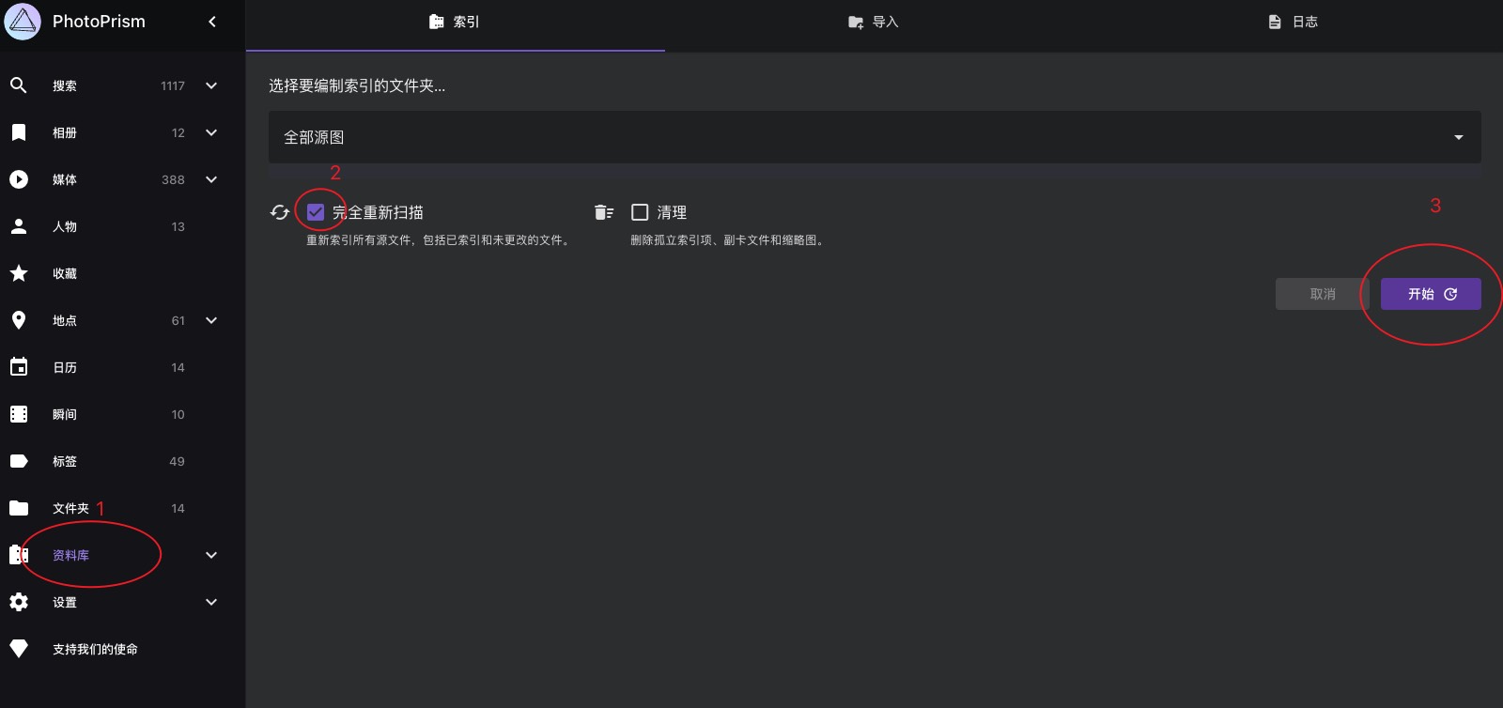Enable the 清理 checkbox
This screenshot has height=708, width=1503.
640,212
